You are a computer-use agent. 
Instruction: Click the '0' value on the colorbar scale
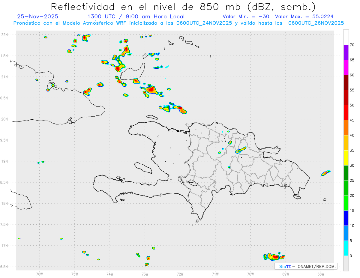351,256
